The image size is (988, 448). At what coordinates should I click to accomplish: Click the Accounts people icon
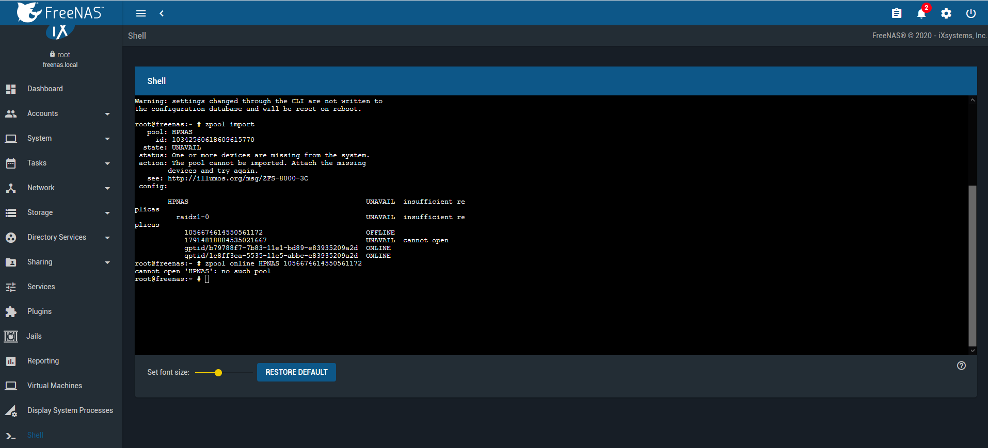click(11, 113)
